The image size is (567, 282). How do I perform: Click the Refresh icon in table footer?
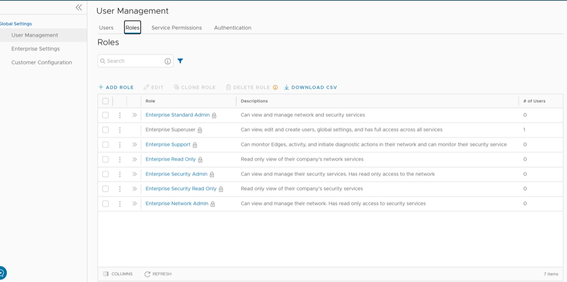(x=147, y=274)
